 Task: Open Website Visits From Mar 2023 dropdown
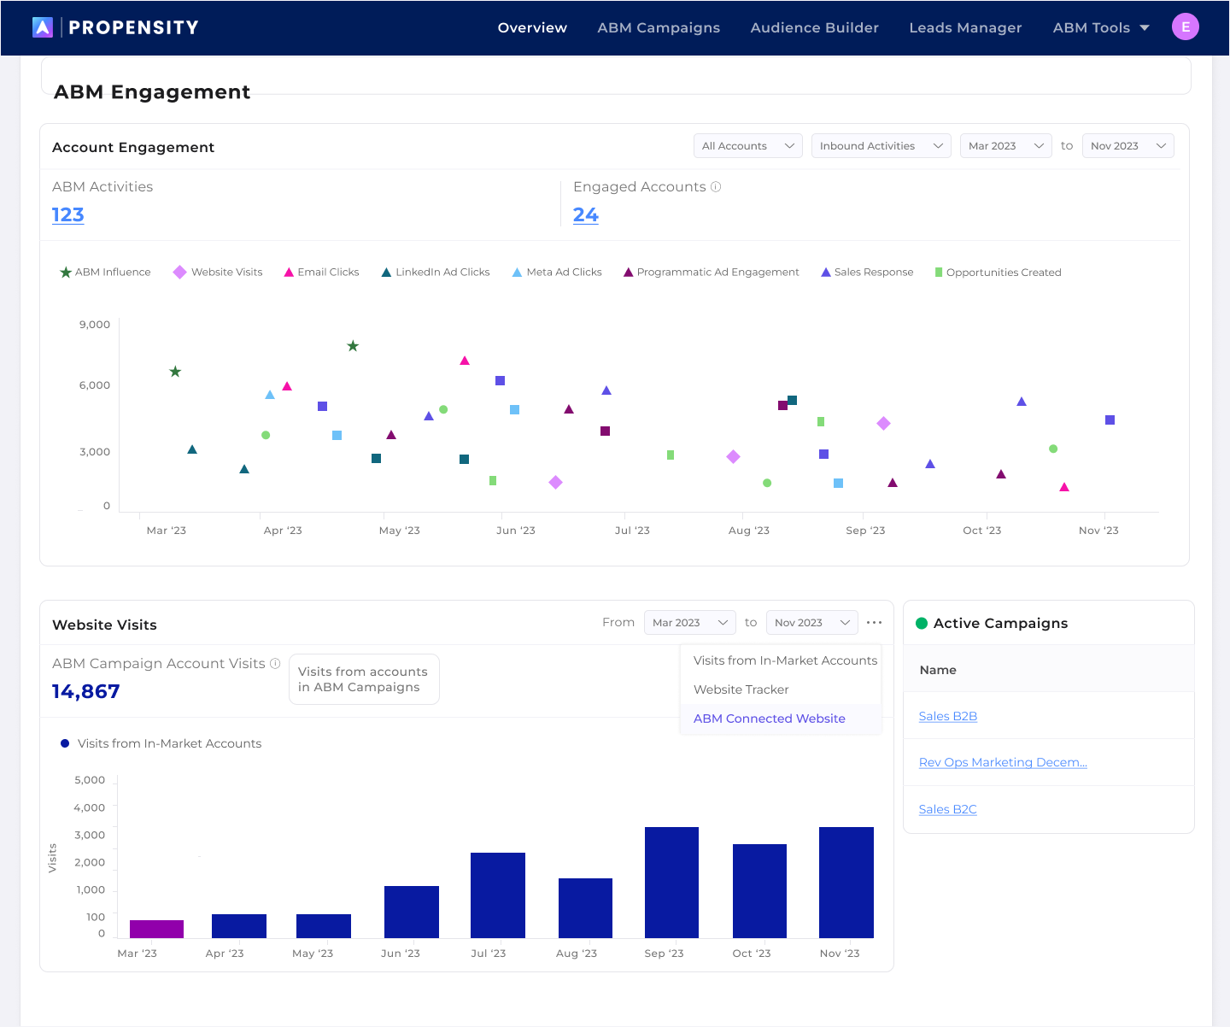(690, 623)
